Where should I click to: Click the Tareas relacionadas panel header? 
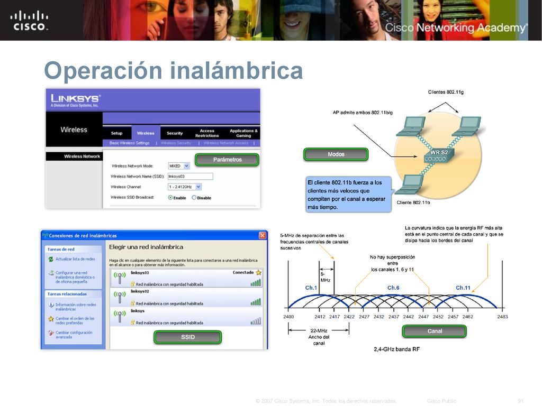point(73,294)
